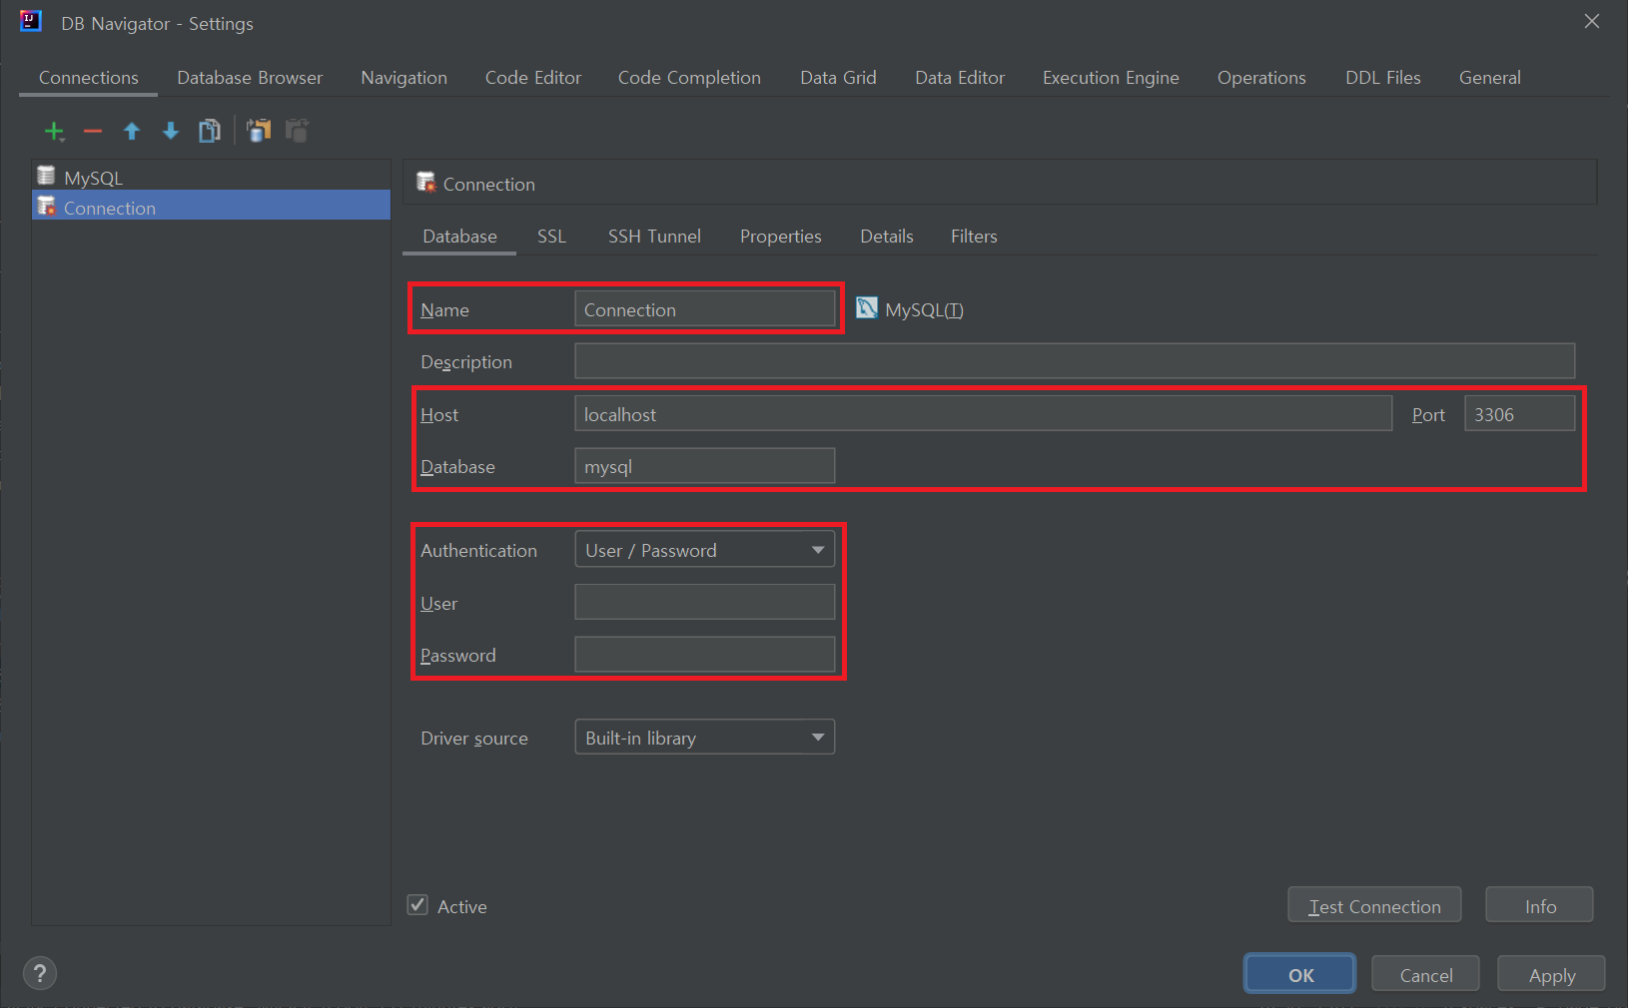This screenshot has width=1628, height=1008.
Task: Click the Database field containing mysql
Action: point(705,465)
